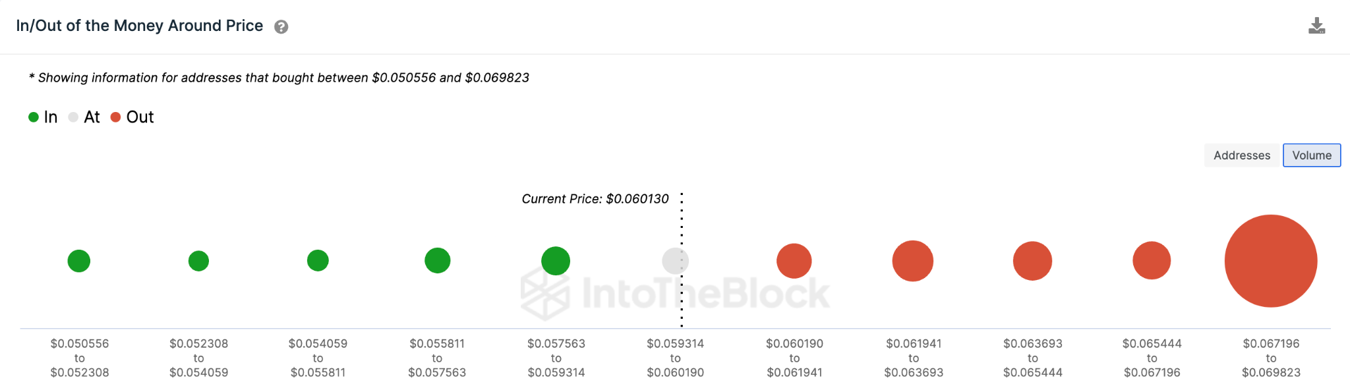
Task: Click green bubble for $0.050556 to $0.052308
Action: tap(79, 261)
